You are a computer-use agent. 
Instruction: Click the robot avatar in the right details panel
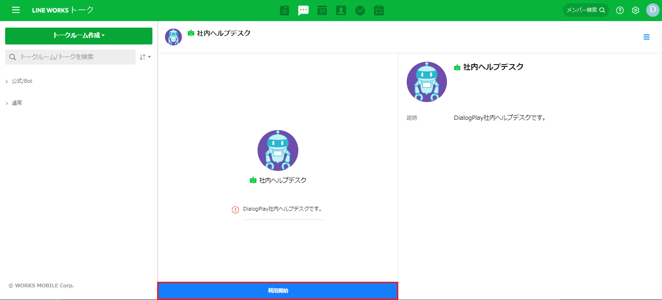427,82
